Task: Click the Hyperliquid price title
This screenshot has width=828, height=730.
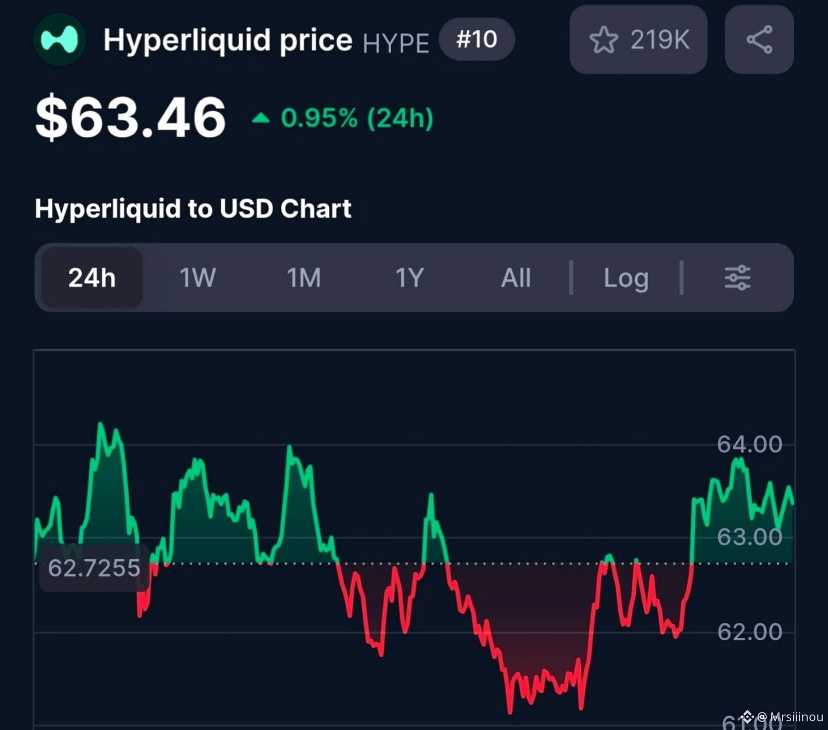Action: [x=228, y=40]
